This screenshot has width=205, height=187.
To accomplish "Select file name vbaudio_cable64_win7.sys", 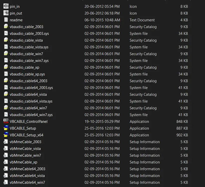I will pos(31,115).
